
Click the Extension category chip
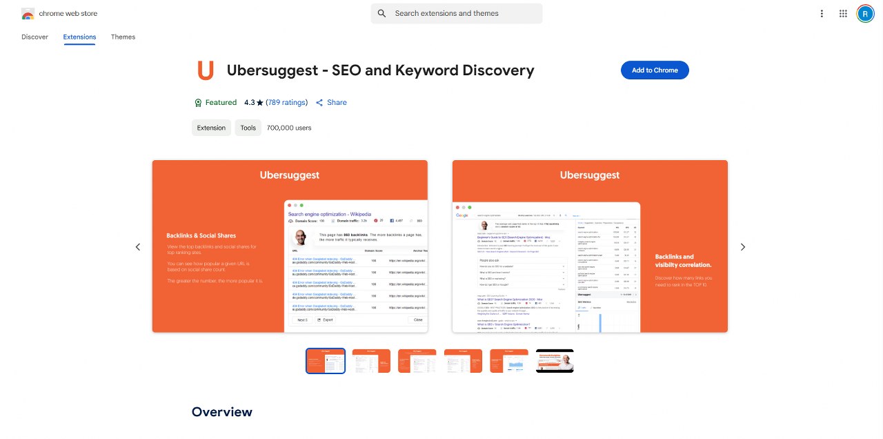coord(211,128)
